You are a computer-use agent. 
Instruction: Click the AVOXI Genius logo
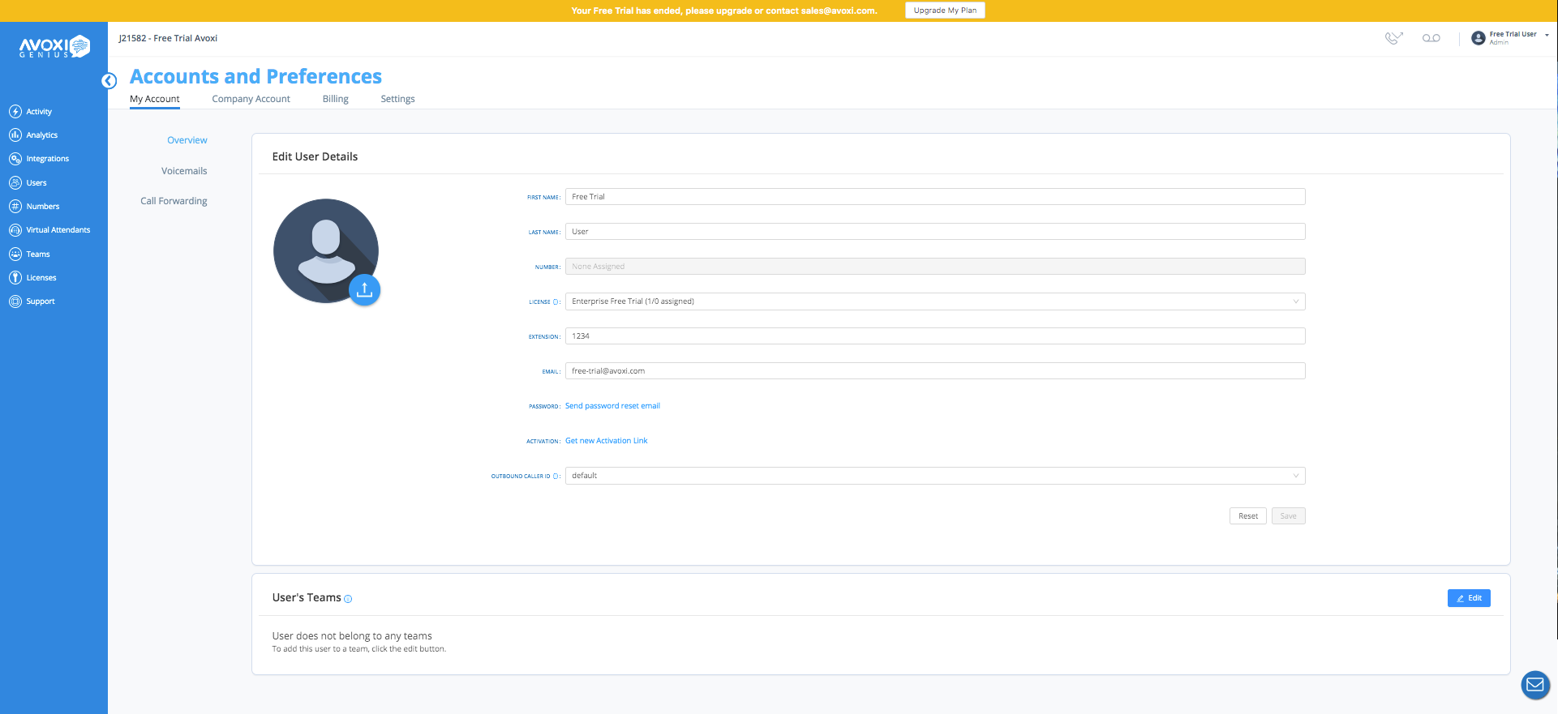(x=54, y=47)
